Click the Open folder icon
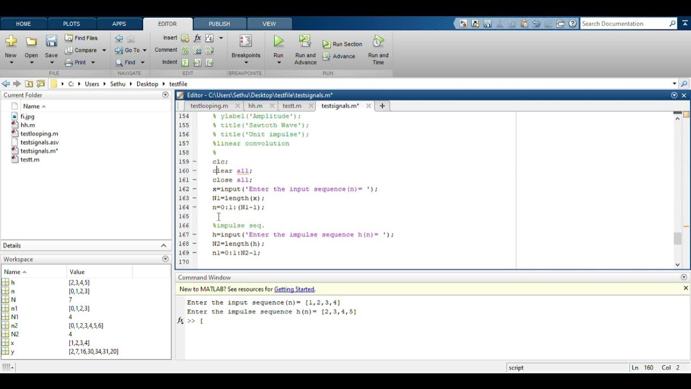 [31, 42]
